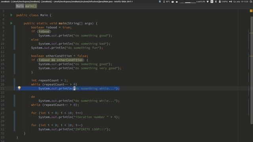Click the Bluetooth tray icon
The height and width of the screenshot is (142, 253).
(216, 2)
